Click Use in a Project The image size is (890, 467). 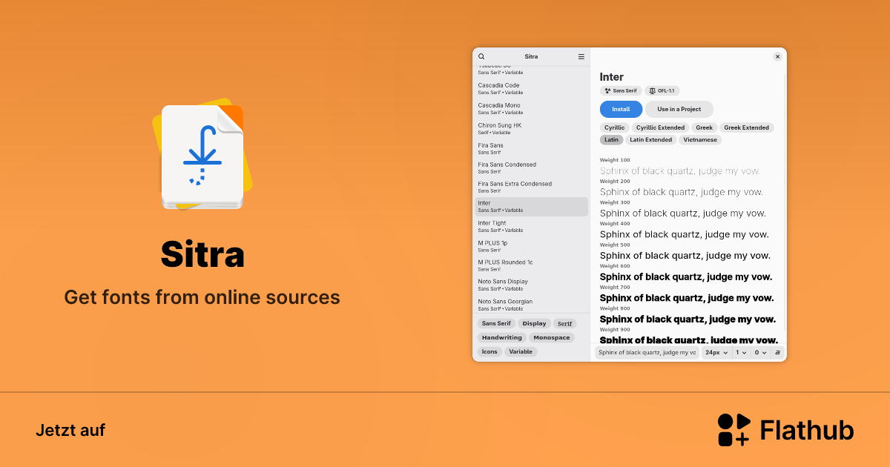coord(679,109)
